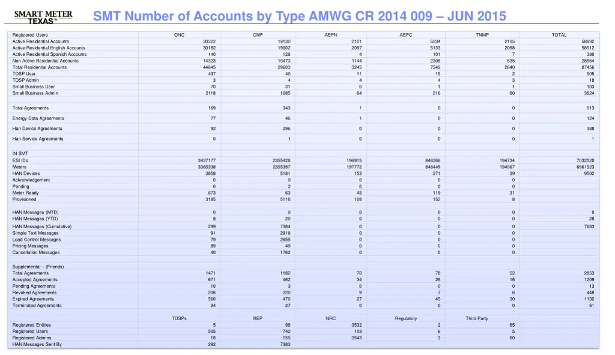Select the 'HAN Messages Sent By' row label
The height and width of the screenshot is (355, 615).
37,344
